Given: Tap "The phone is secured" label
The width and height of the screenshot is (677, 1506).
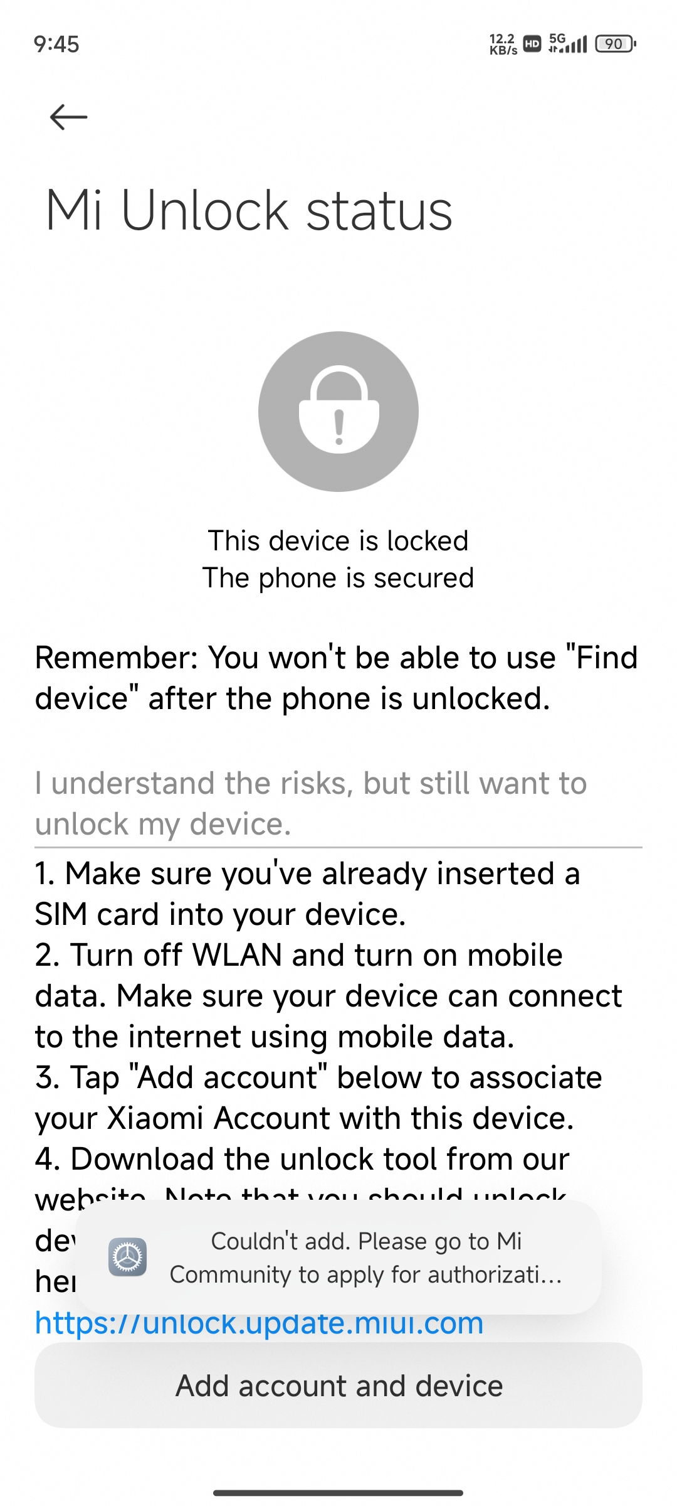Looking at the screenshot, I should [338, 578].
